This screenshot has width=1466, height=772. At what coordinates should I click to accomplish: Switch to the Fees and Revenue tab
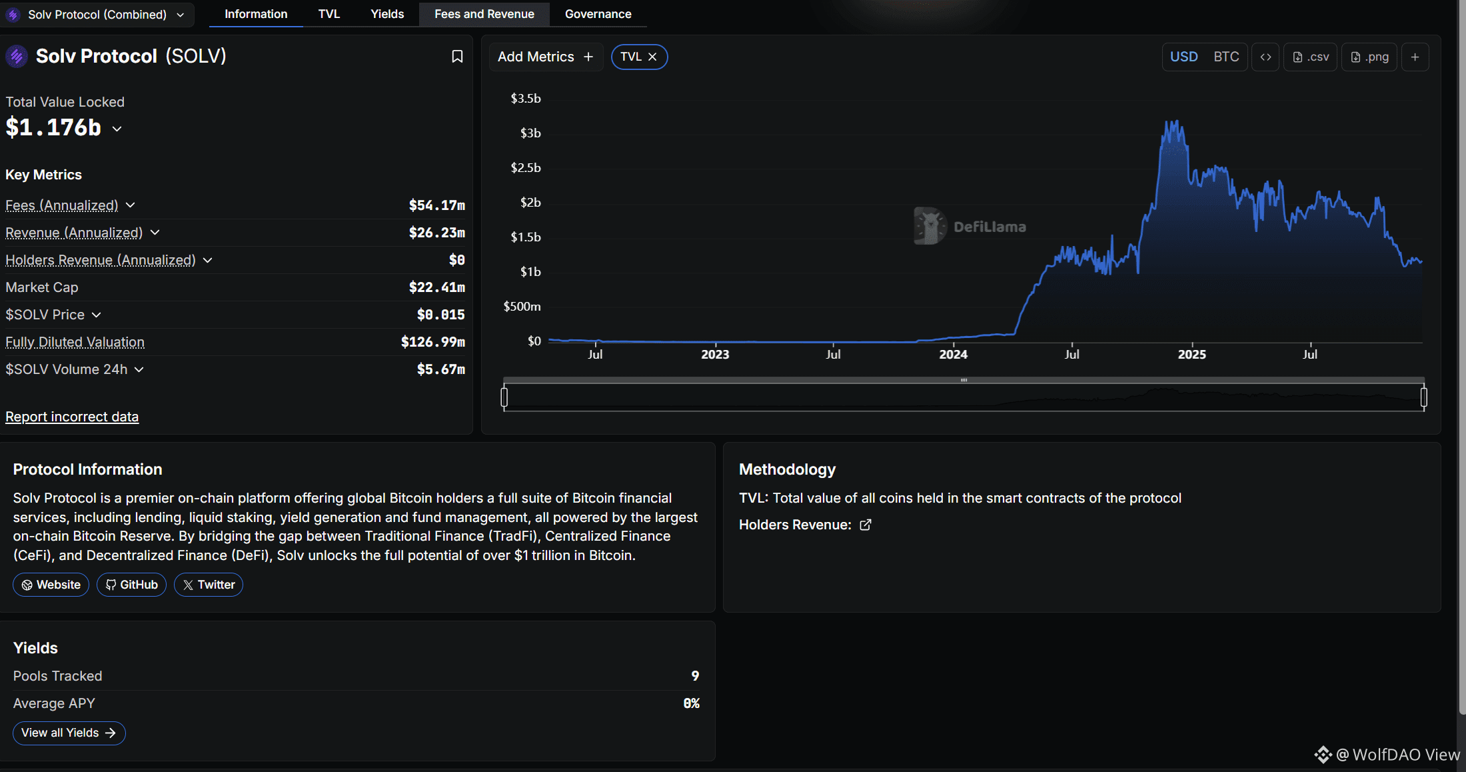click(484, 14)
